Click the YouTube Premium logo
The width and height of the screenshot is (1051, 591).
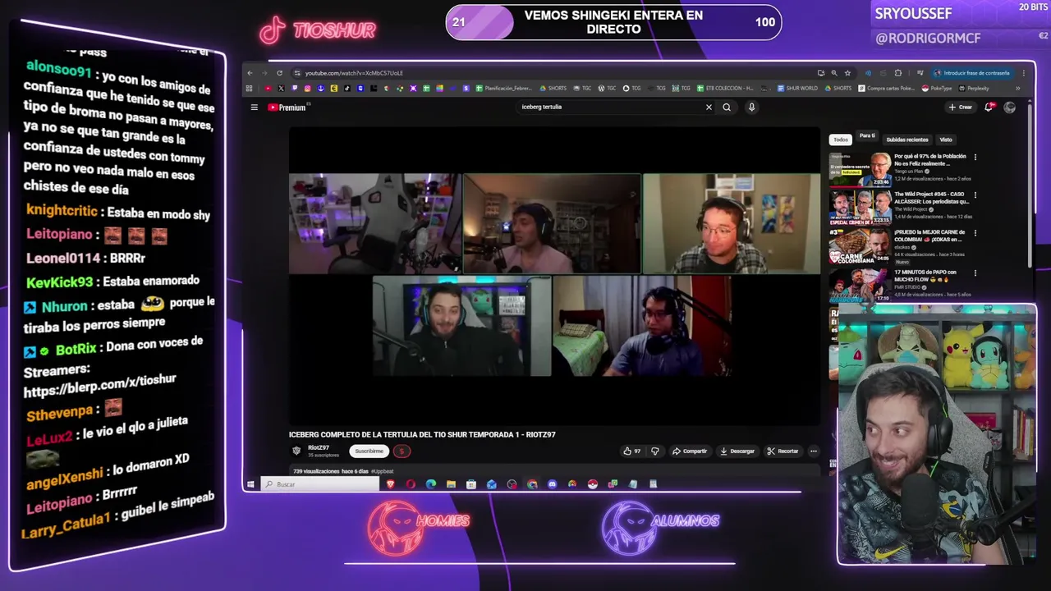[x=287, y=108]
